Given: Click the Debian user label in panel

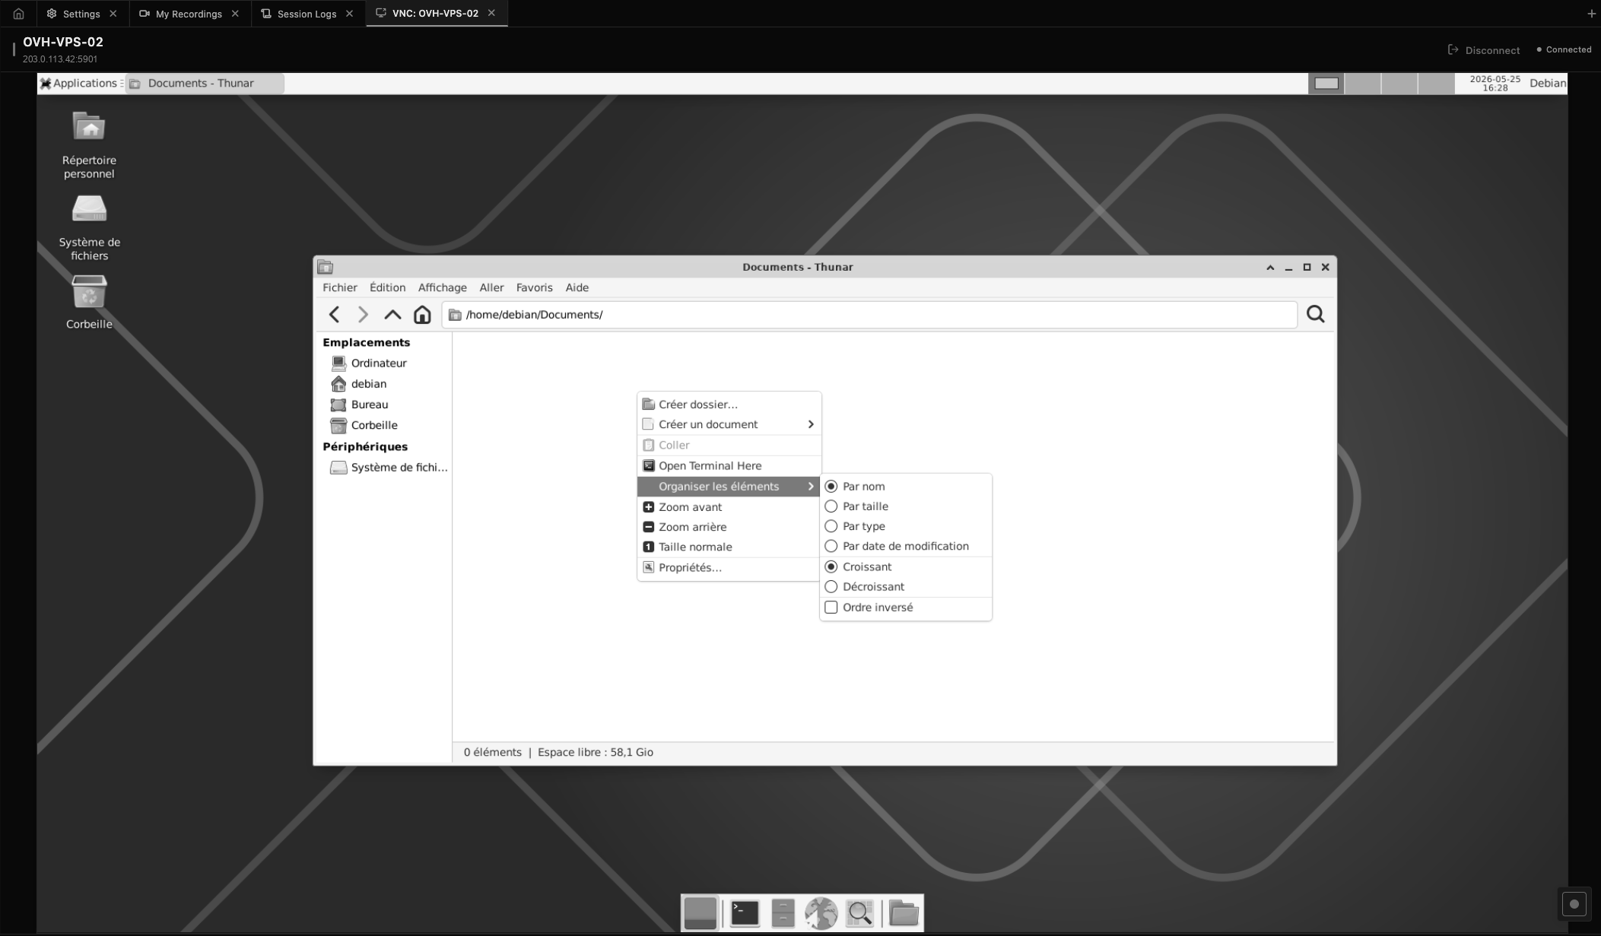Looking at the screenshot, I should coord(1548,83).
